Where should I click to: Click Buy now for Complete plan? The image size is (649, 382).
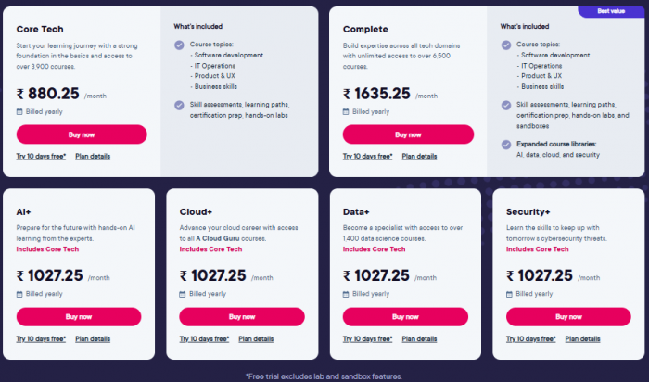[x=408, y=134]
